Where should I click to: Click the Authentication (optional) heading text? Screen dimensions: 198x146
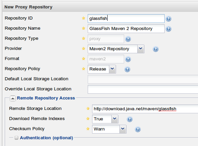(x=47, y=138)
